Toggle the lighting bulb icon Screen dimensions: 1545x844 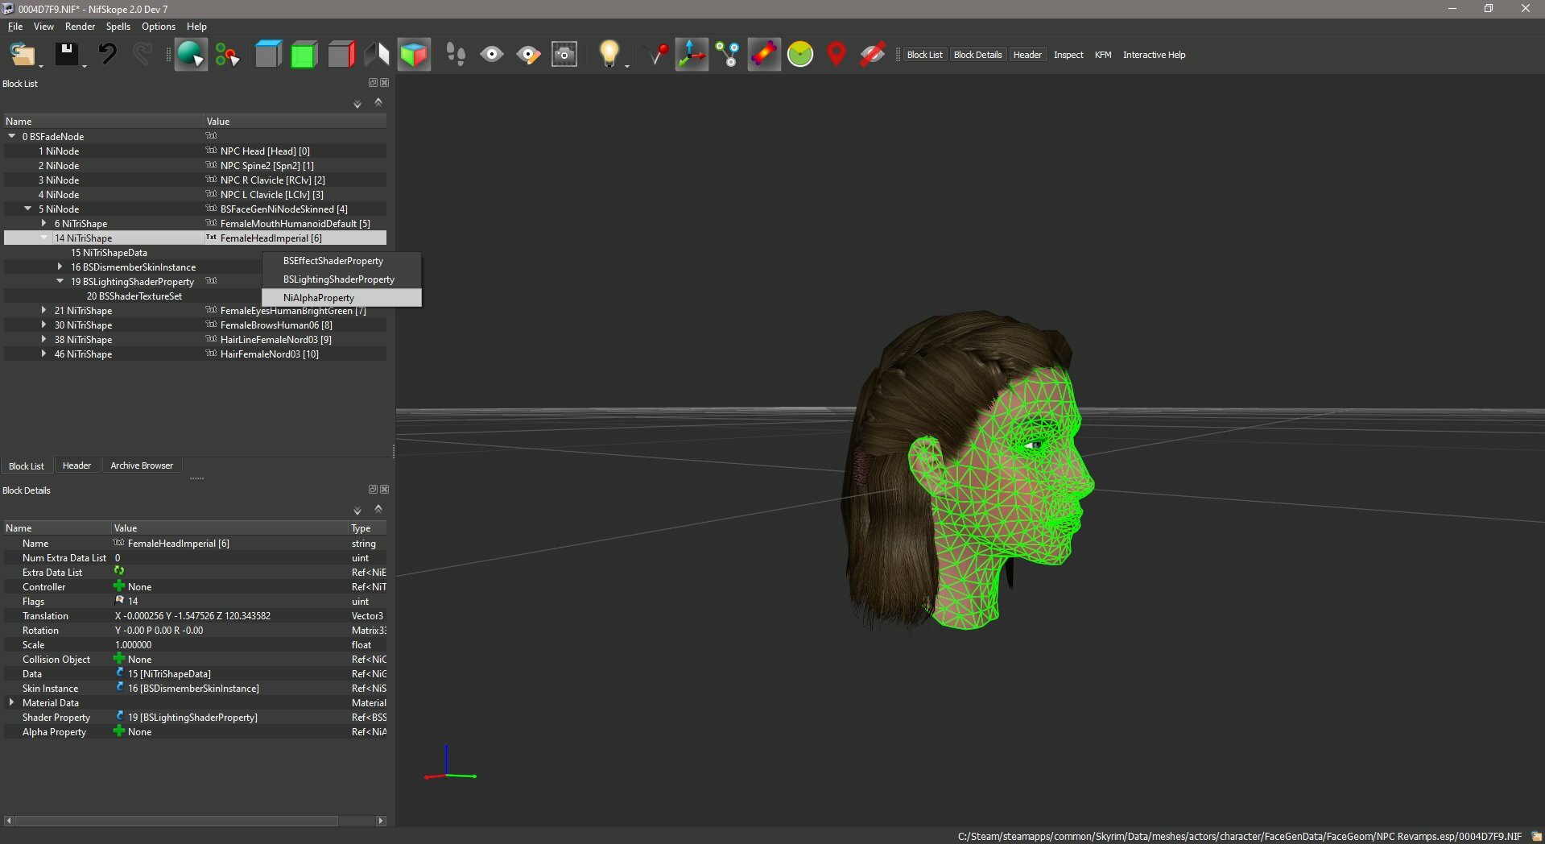point(609,53)
